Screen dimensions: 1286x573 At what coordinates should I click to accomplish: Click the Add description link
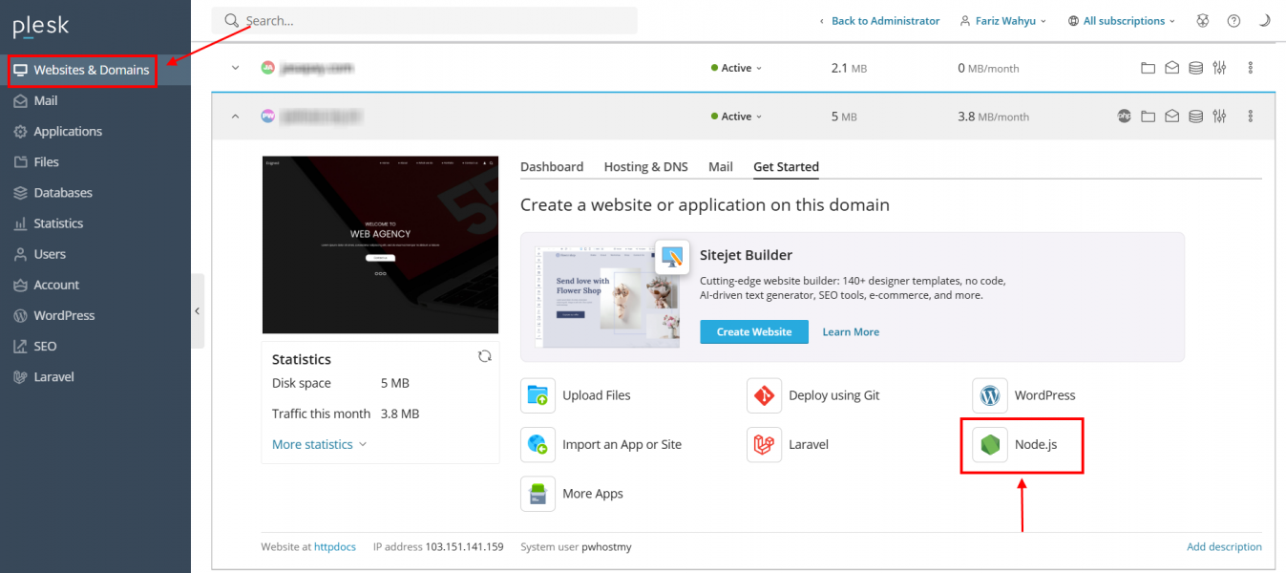(x=1224, y=547)
